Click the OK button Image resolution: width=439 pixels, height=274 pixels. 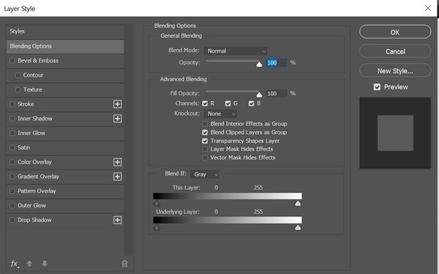(x=395, y=32)
